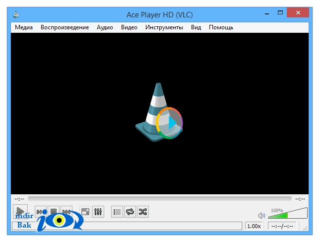Open the Воспроизведение menu
This screenshot has height=243, width=322.
[x=64, y=27]
